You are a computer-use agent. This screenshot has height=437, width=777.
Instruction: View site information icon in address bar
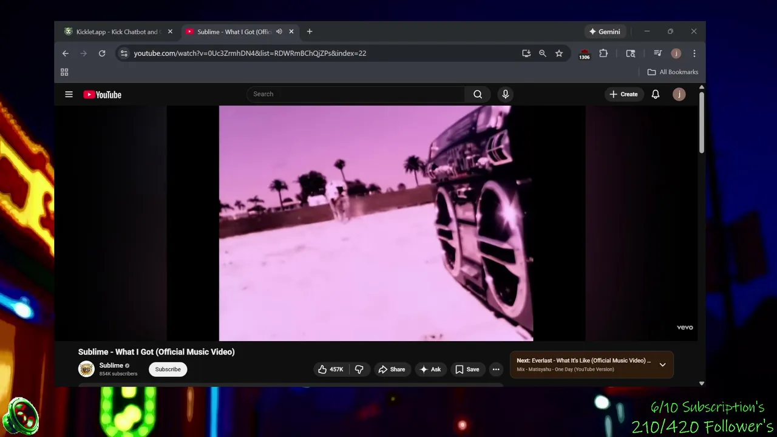(x=124, y=53)
